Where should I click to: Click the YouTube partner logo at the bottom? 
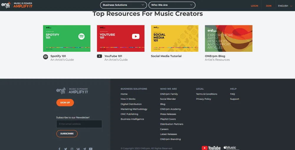(x=211, y=148)
